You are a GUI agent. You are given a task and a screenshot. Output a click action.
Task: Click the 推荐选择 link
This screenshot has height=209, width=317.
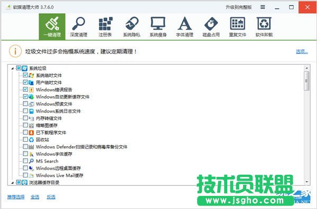point(16,197)
